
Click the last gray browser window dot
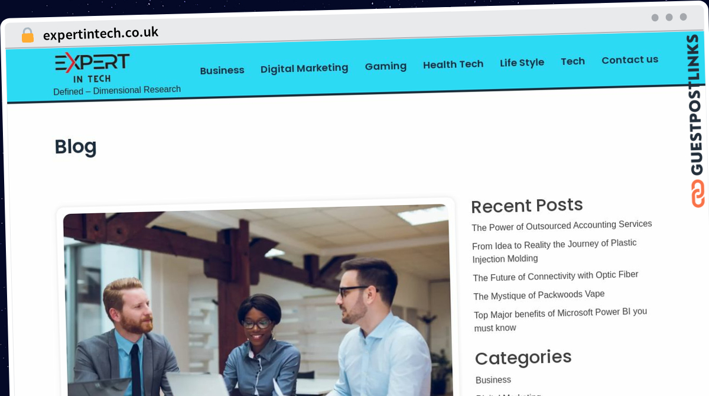(x=683, y=17)
